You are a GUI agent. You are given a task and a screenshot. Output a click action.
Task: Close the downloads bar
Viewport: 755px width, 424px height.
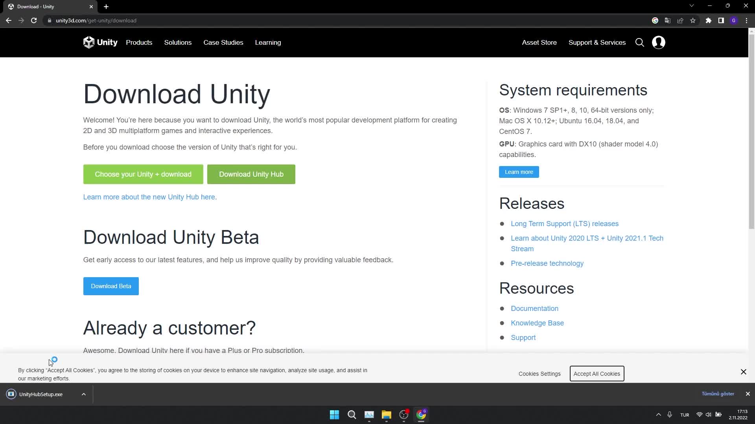[x=748, y=394]
